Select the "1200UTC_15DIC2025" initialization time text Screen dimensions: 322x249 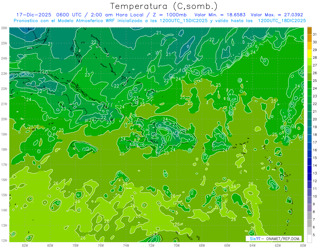pos(184,21)
